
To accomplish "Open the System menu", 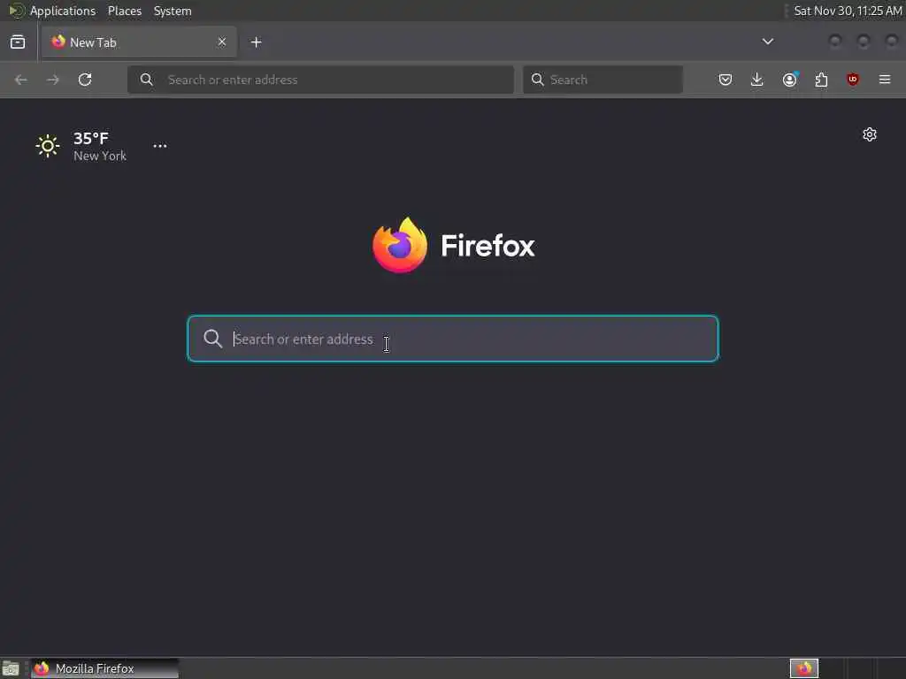I will coord(173,11).
